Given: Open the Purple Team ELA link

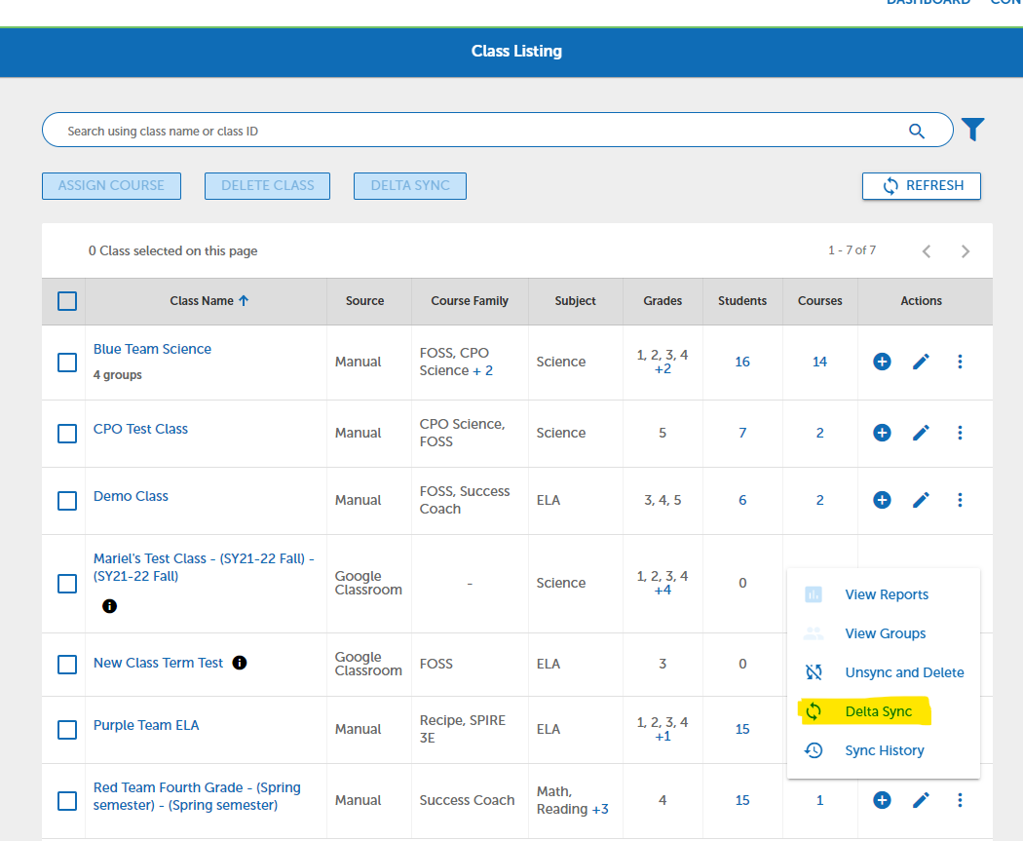Looking at the screenshot, I should point(146,725).
